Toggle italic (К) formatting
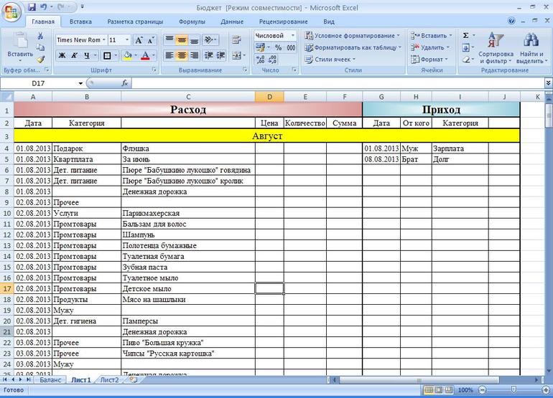This screenshot has height=398, width=553. (x=75, y=55)
